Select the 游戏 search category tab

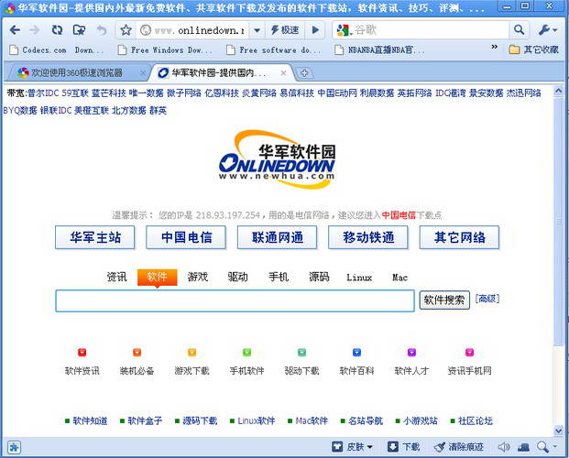point(198,278)
